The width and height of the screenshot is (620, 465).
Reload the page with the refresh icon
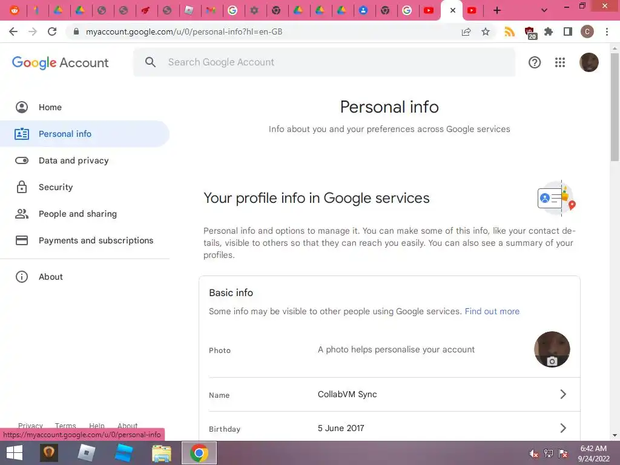(x=52, y=31)
